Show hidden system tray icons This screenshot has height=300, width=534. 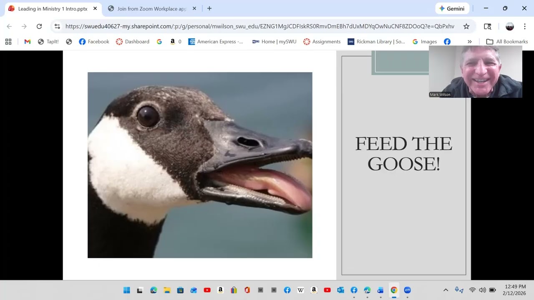(x=446, y=290)
